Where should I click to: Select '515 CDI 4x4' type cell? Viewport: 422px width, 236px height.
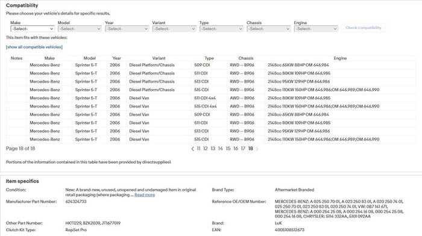click(x=206, y=107)
